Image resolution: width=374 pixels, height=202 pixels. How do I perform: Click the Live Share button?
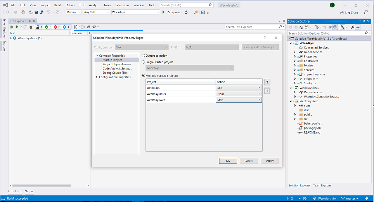coord(349,12)
